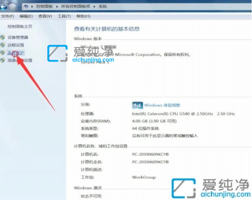Go to 控制面板主页 link

pyautogui.click(x=20, y=26)
